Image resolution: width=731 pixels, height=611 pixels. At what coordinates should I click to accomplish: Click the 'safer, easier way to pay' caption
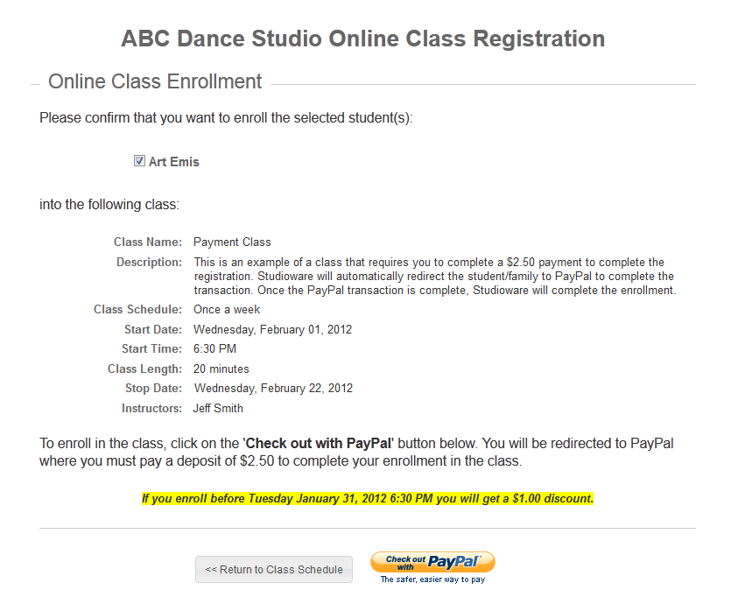tap(432, 579)
